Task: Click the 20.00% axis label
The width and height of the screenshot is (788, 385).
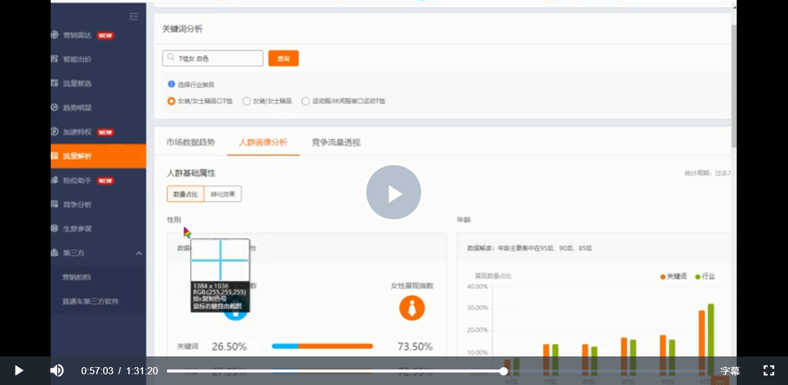Action: (477, 330)
